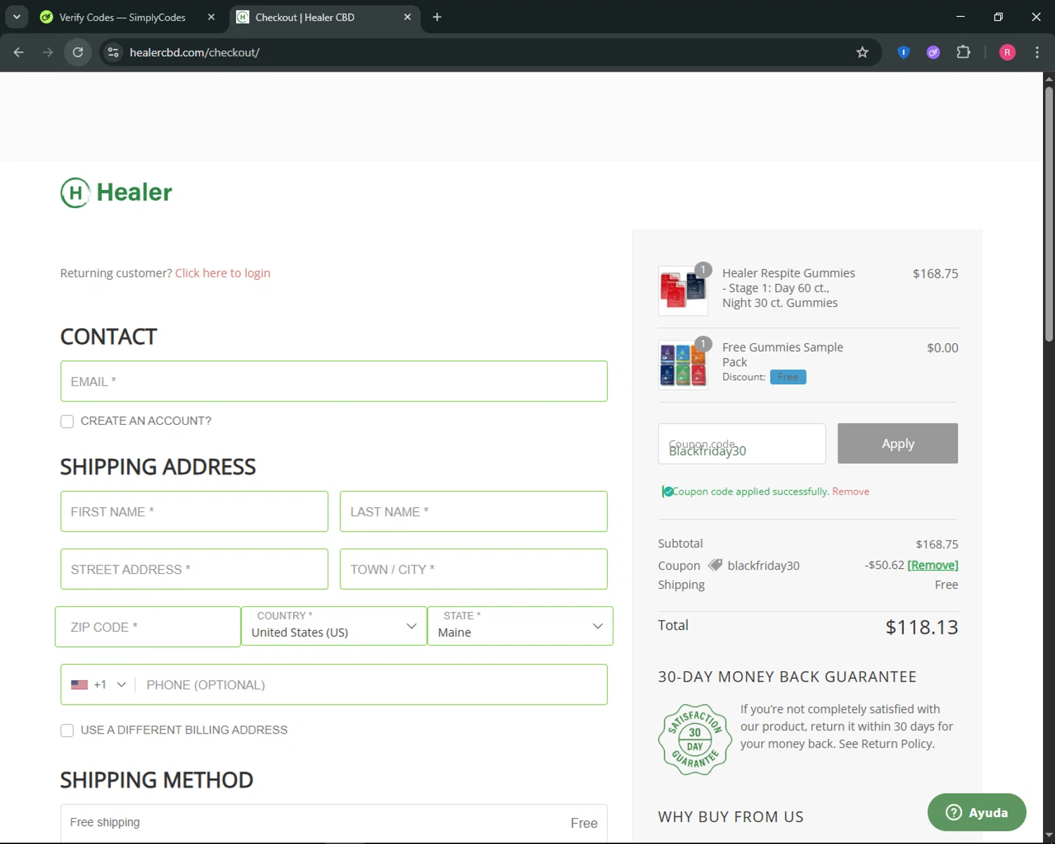Reload the checkout page

point(78,52)
